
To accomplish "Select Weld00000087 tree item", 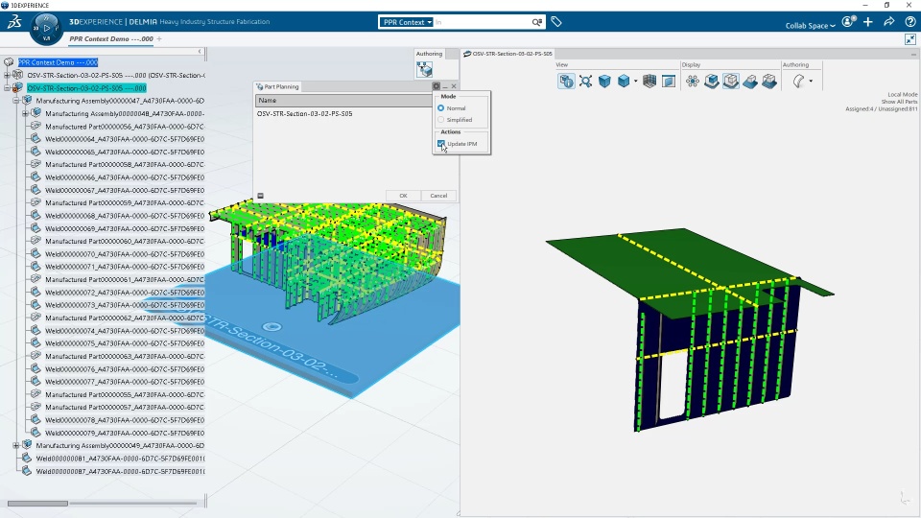I will (x=121, y=471).
